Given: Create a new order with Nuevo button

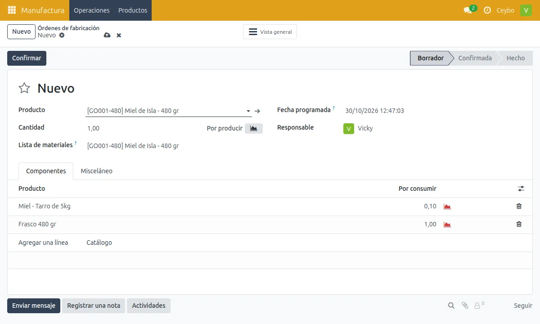Looking at the screenshot, I should 21,31.
